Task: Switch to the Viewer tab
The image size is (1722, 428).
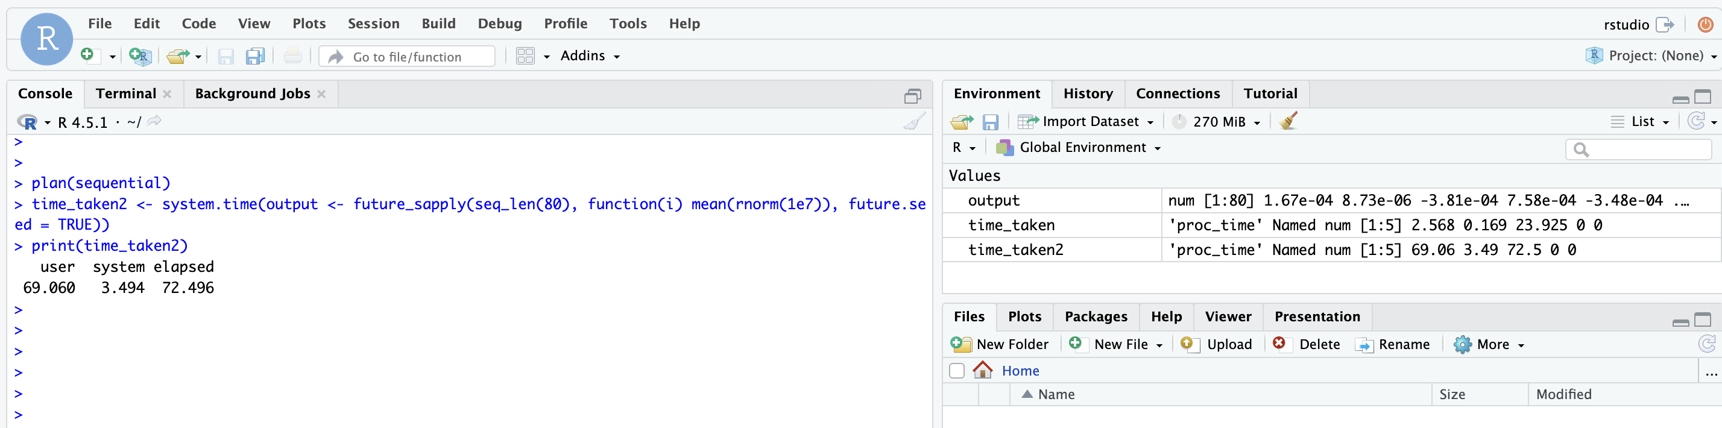Action: (1228, 317)
